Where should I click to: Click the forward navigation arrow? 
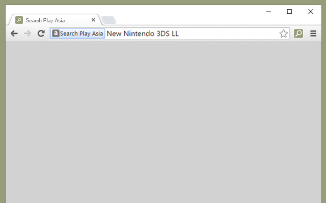click(x=28, y=33)
